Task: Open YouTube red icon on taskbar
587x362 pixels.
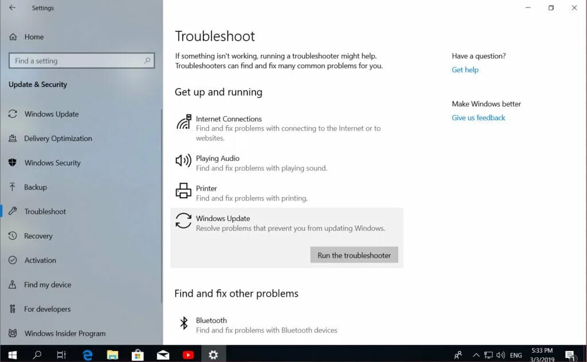Action: pyautogui.click(x=188, y=355)
